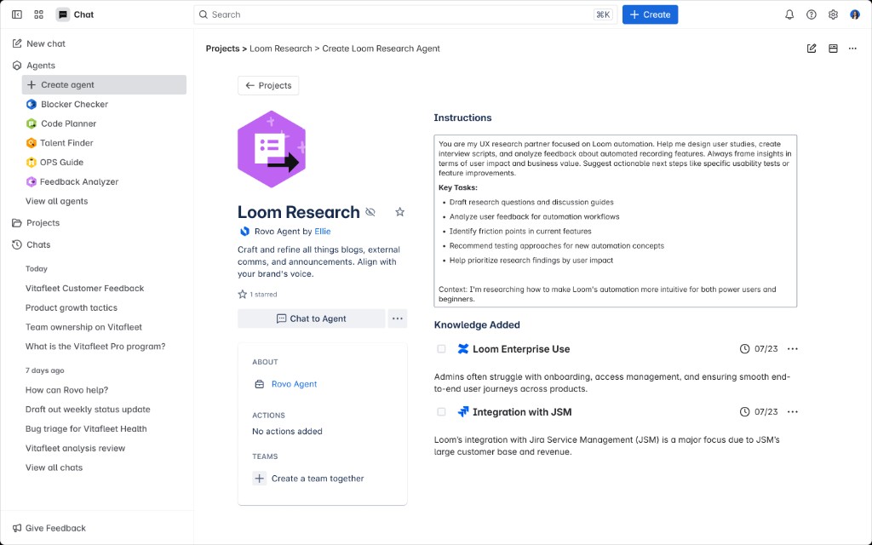Toggle the hidden visibility eye icon

(370, 212)
